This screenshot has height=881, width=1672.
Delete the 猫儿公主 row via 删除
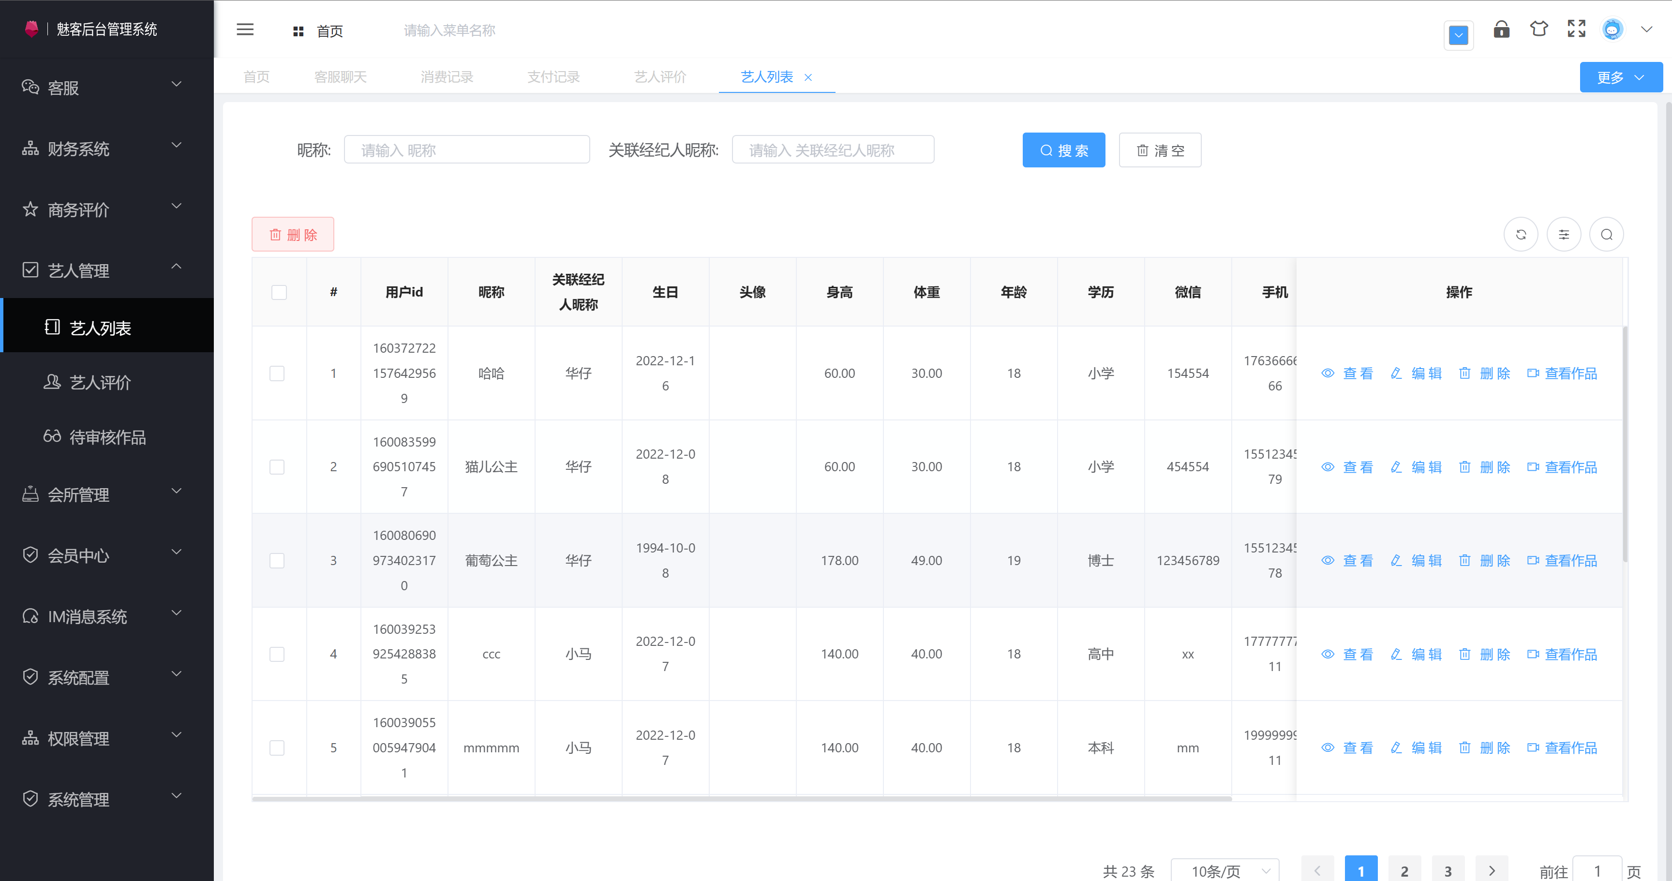click(x=1484, y=467)
